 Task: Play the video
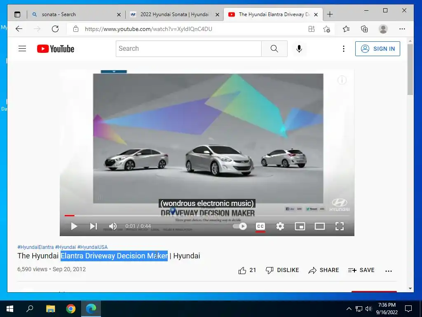(74, 226)
